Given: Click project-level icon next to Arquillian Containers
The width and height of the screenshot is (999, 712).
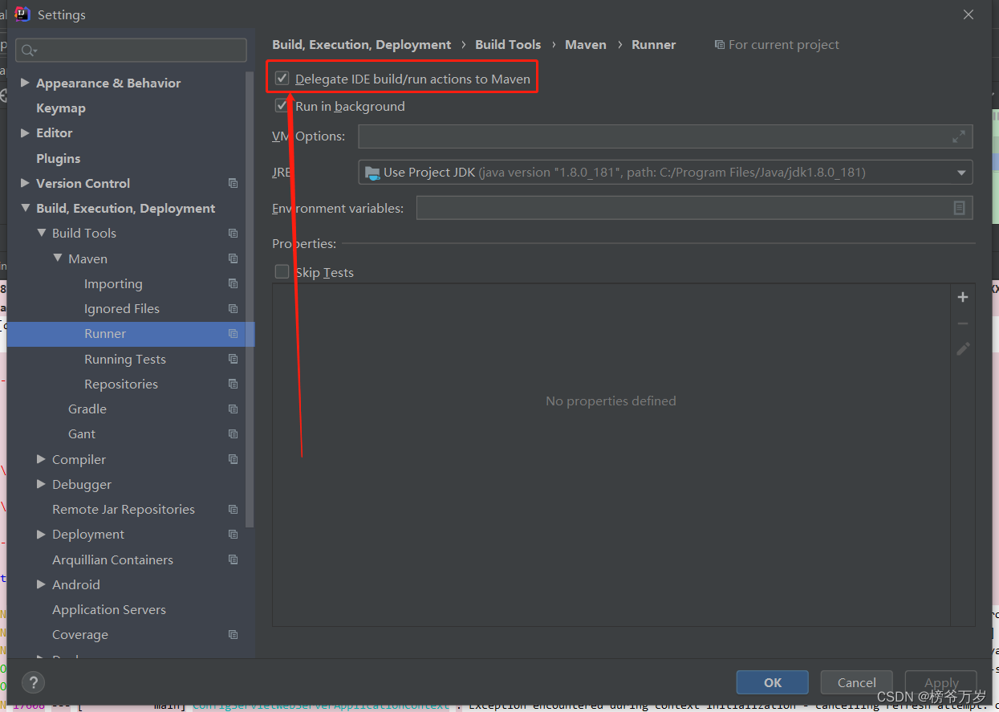Looking at the screenshot, I should point(233,559).
